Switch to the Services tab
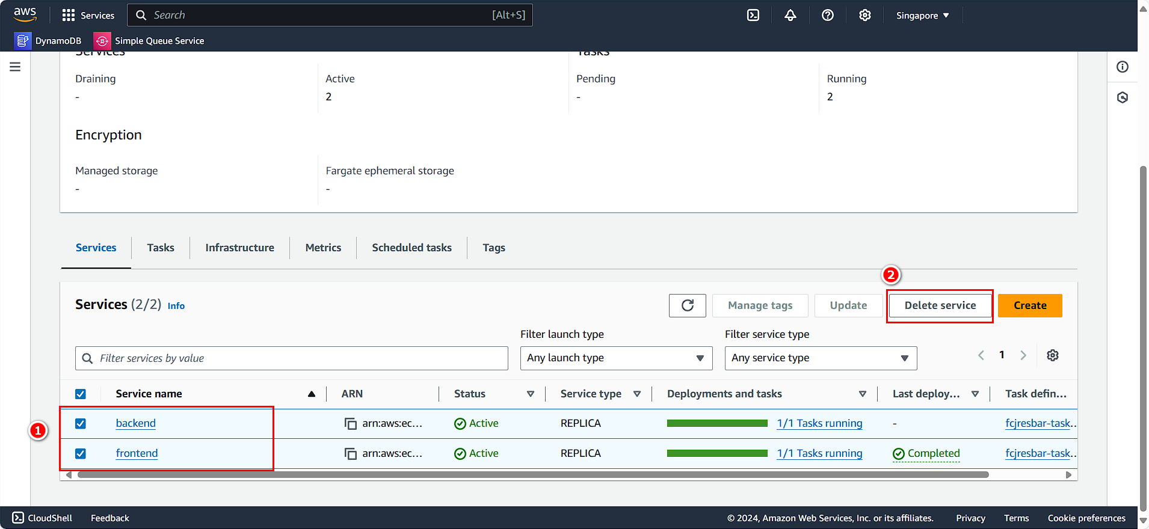Screen dimensions: 1149x529 tap(96, 248)
